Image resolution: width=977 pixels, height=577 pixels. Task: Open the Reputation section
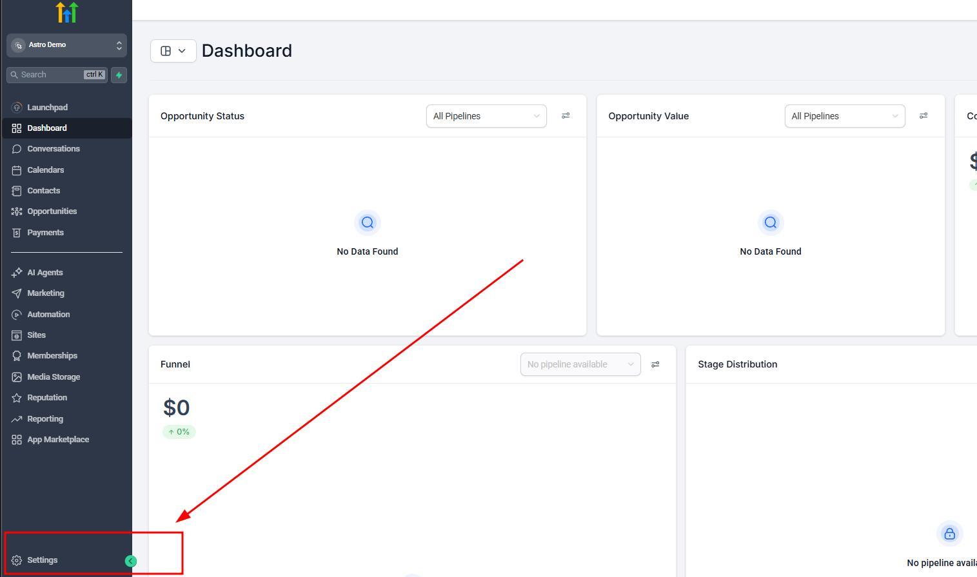click(x=46, y=398)
